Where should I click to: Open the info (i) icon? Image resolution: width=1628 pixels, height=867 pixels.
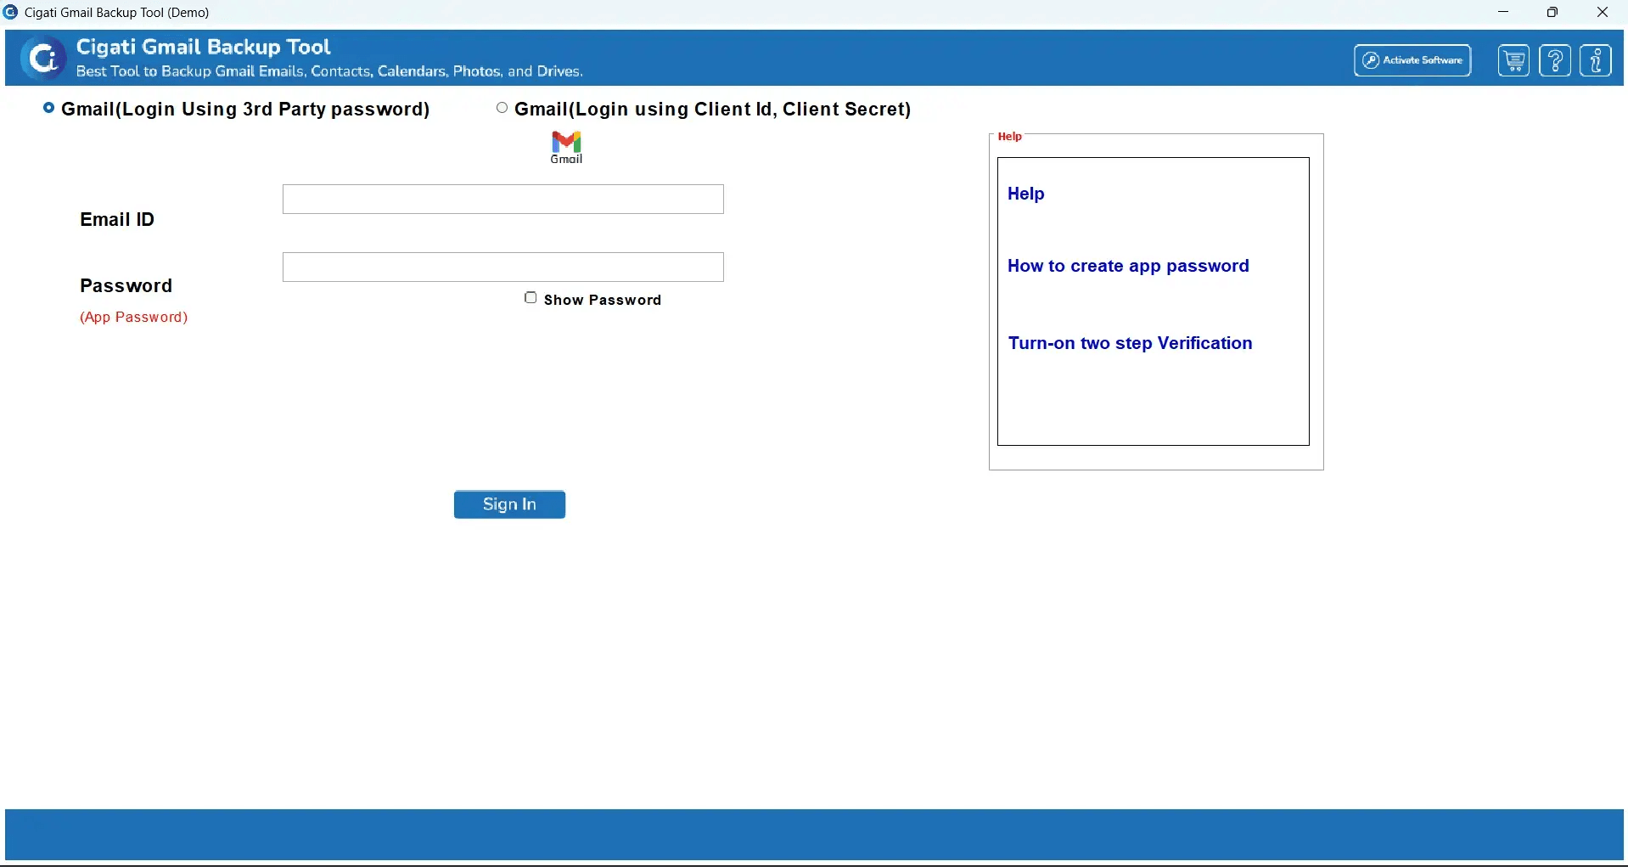[1597, 59]
